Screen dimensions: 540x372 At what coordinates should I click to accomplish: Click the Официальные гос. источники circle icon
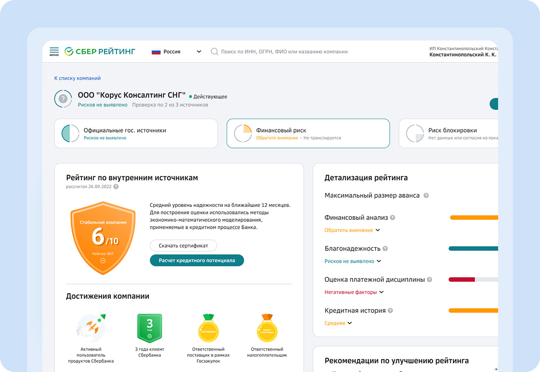(x=70, y=133)
